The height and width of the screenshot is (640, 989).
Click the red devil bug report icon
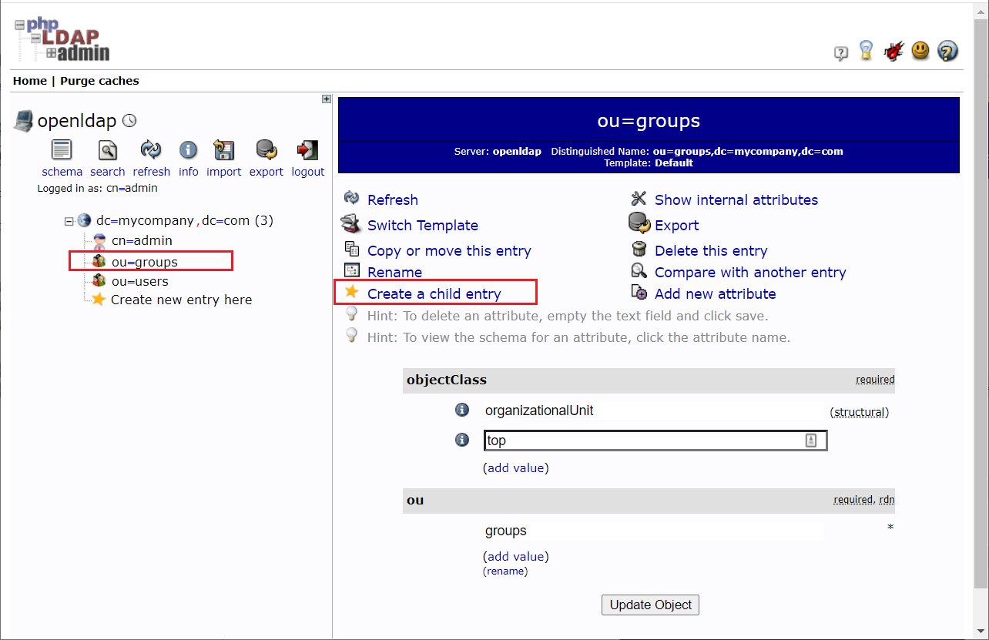click(893, 49)
